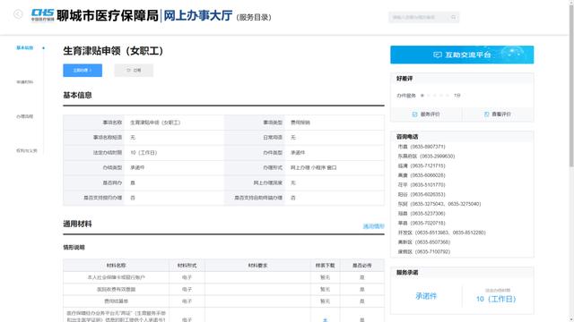This screenshot has width=574, height=322.
Task: Click the 10（工作日）cell in 基本信息 table
Action: coord(174,153)
